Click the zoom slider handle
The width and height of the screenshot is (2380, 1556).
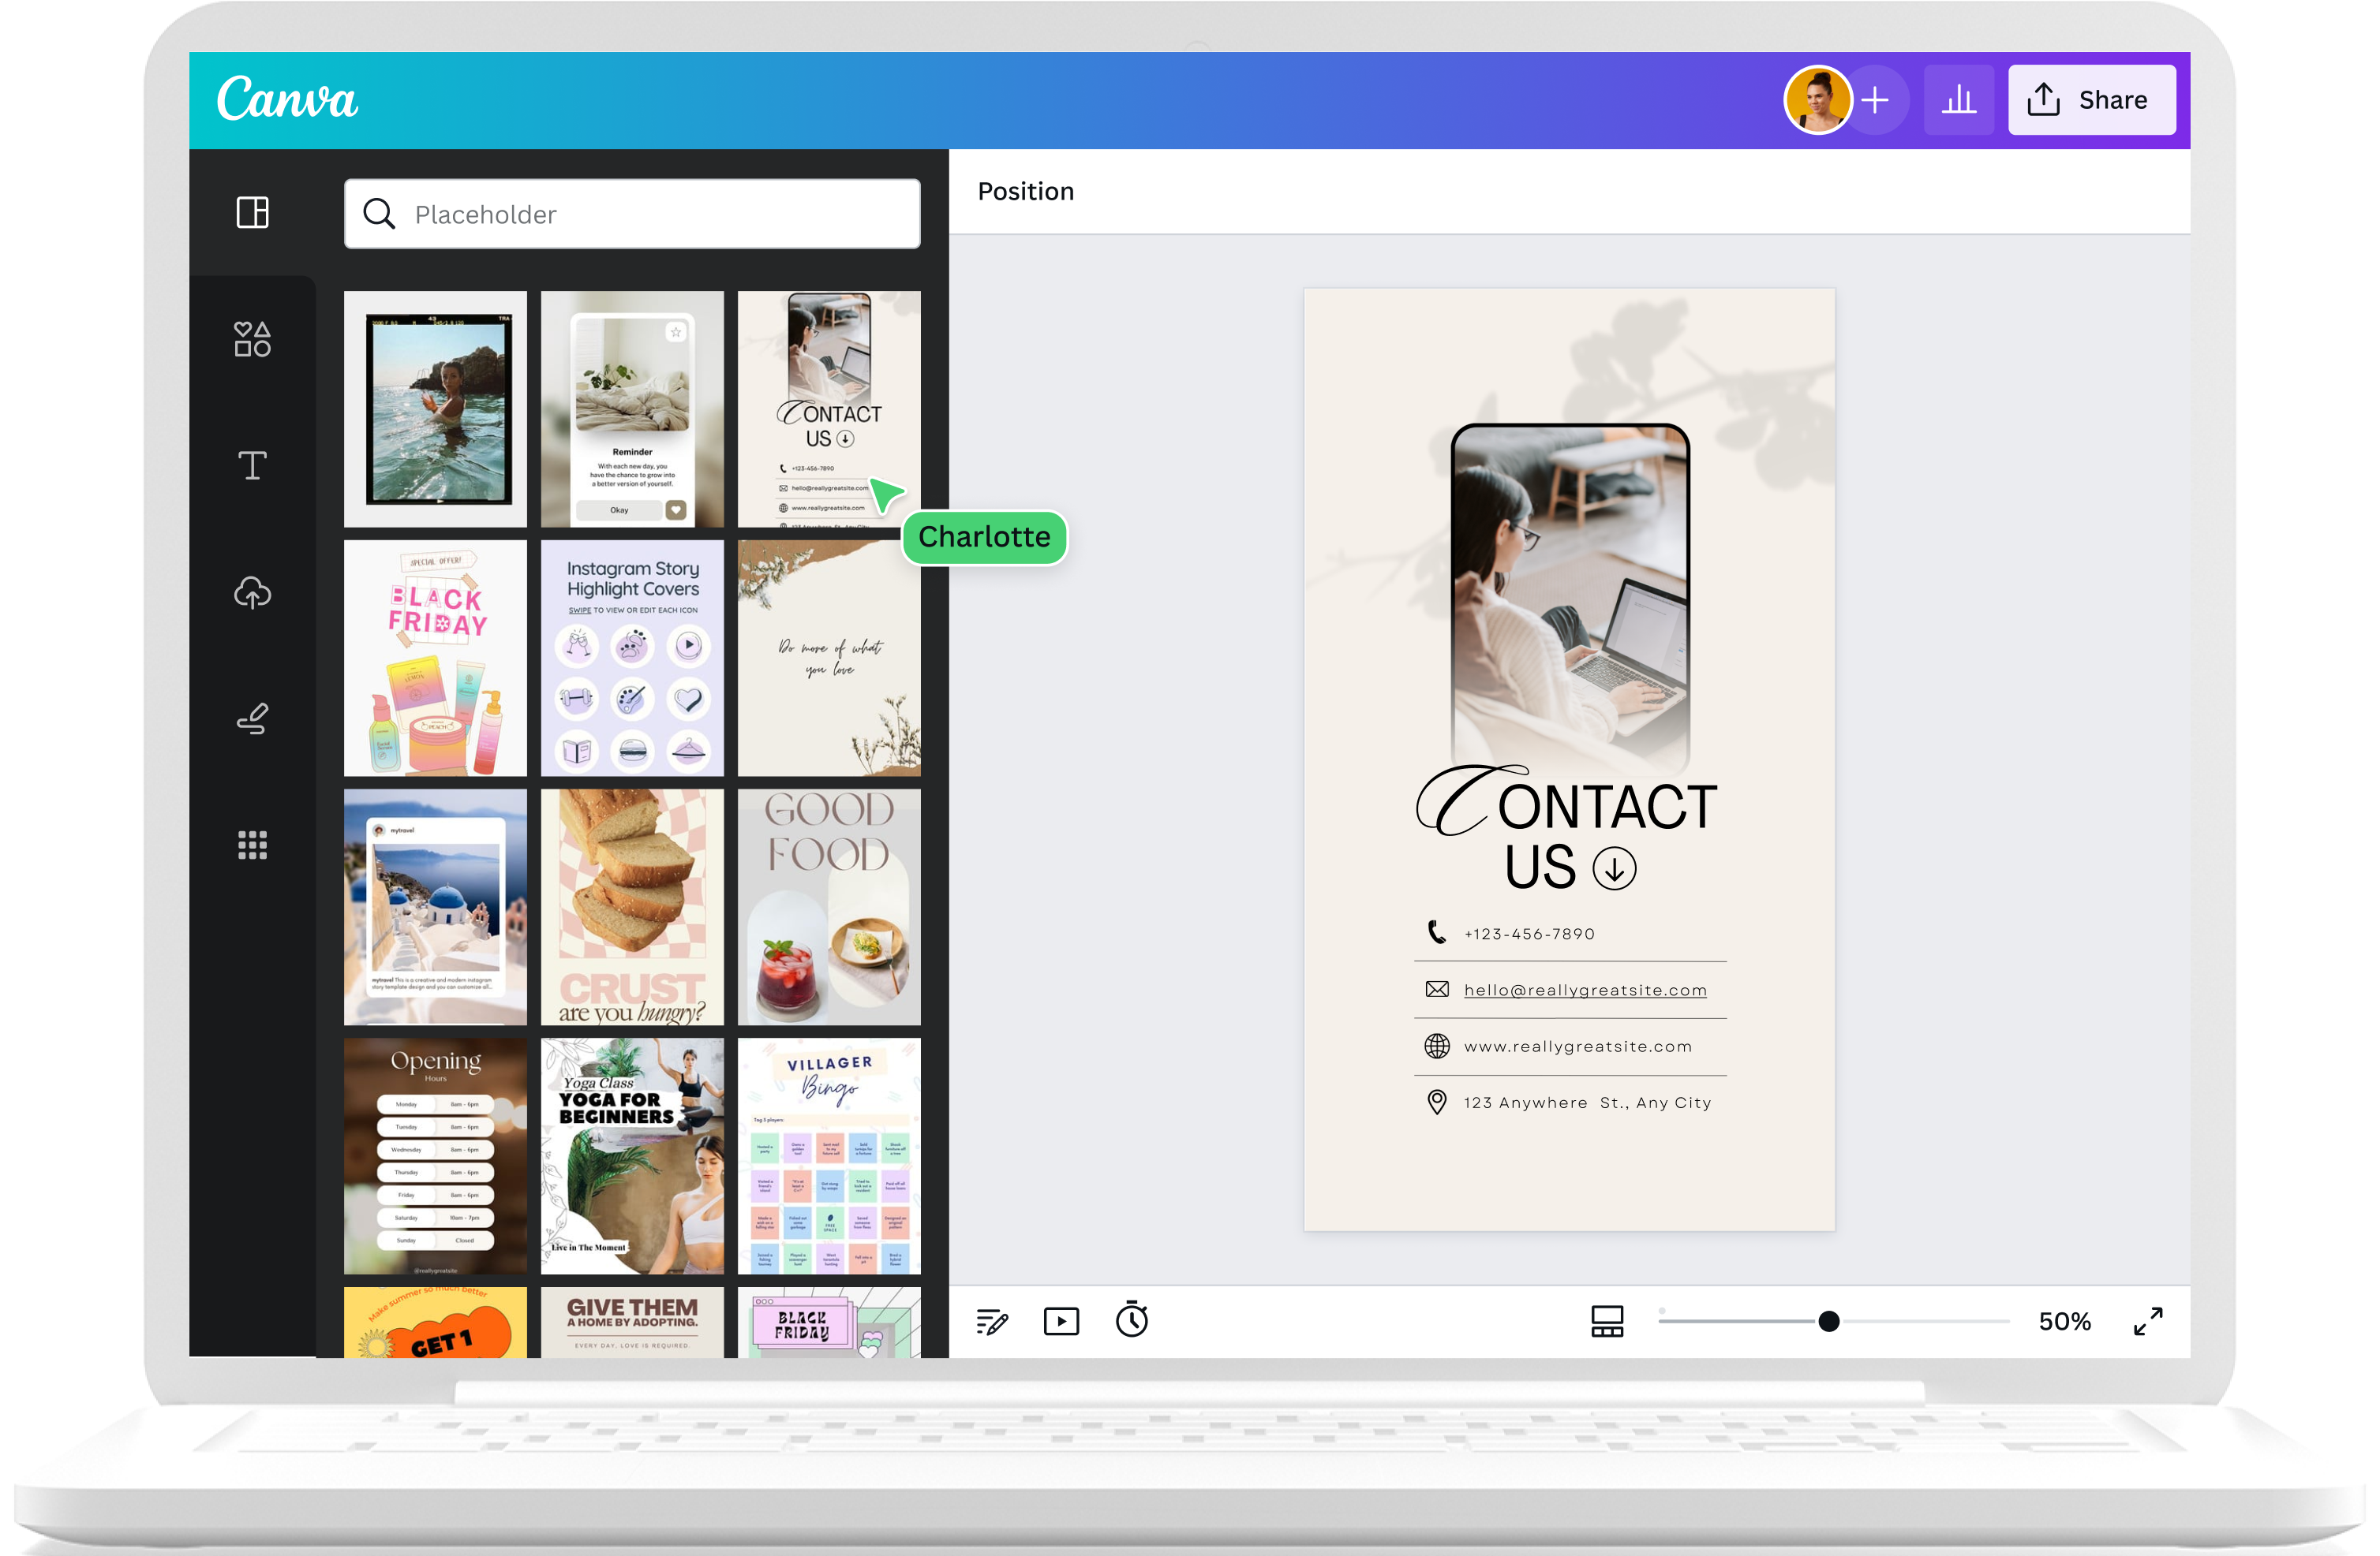[x=1828, y=1321]
